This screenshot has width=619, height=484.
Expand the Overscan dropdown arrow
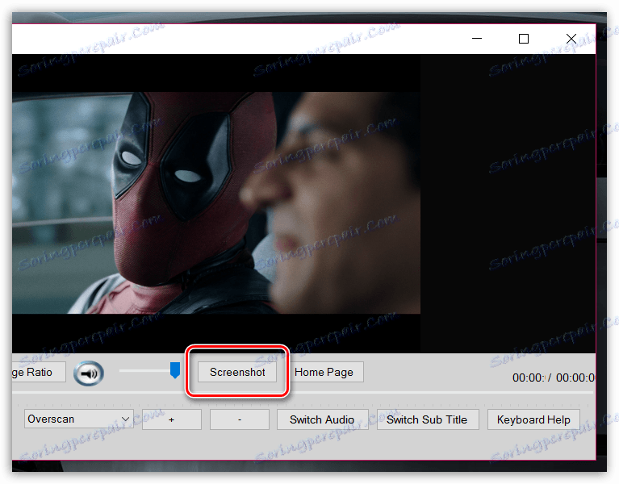click(125, 419)
